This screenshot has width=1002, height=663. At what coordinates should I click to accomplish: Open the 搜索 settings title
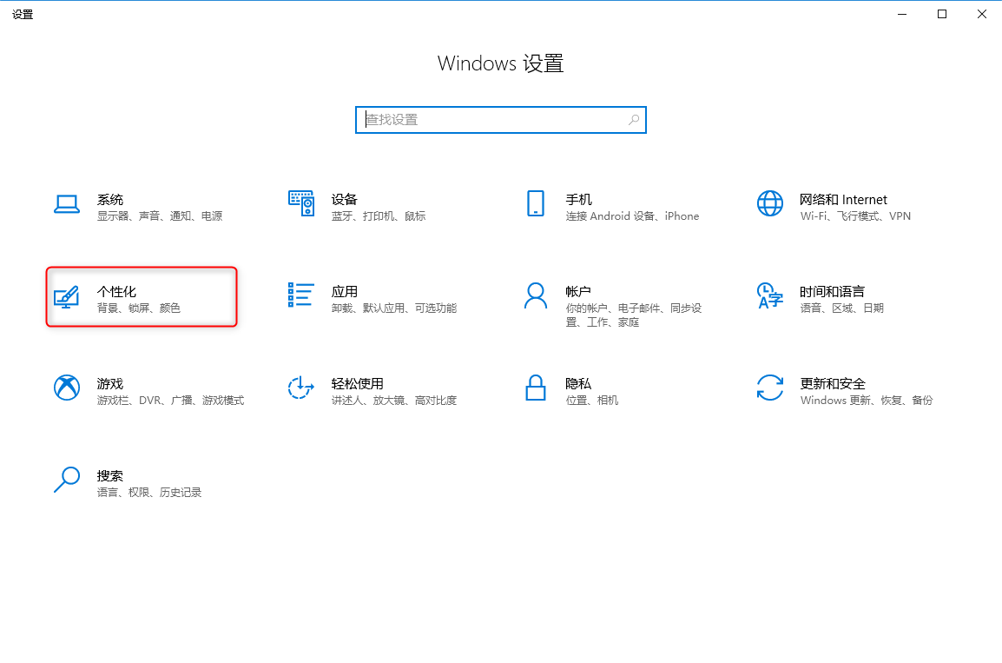[110, 475]
